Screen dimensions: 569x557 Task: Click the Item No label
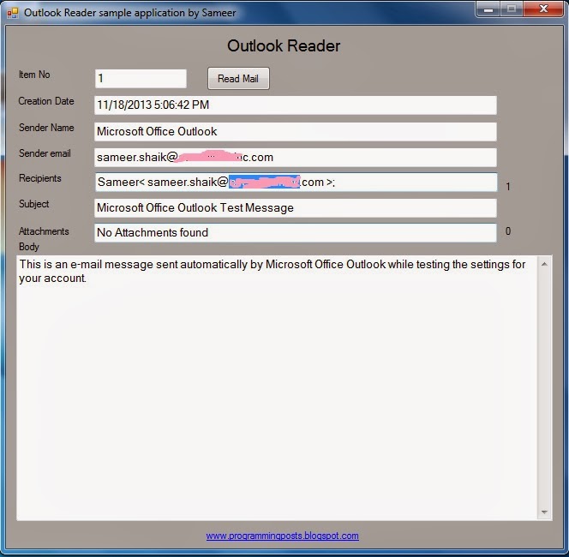pos(34,75)
